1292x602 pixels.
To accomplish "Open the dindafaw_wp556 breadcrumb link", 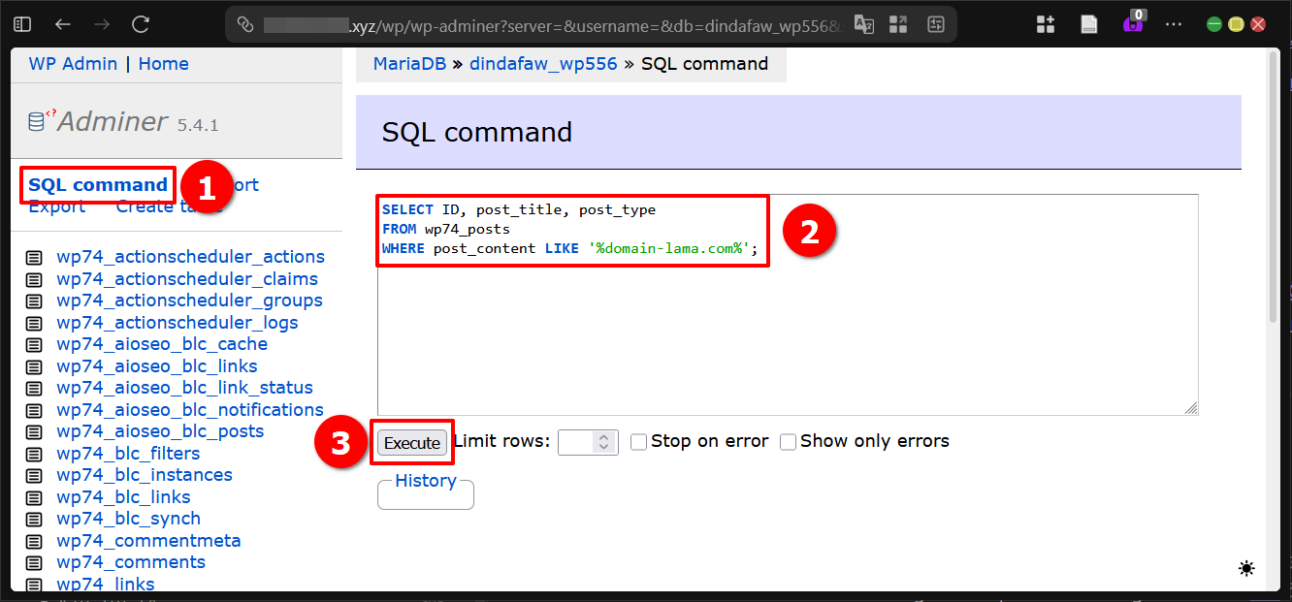I will pyautogui.click(x=543, y=64).
